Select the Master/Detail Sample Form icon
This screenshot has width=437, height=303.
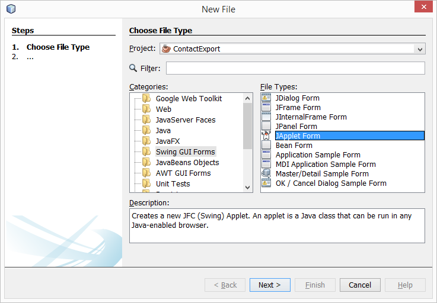tap(266, 174)
